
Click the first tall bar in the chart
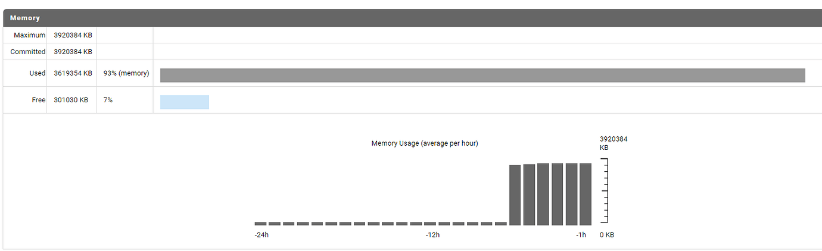coord(515,195)
